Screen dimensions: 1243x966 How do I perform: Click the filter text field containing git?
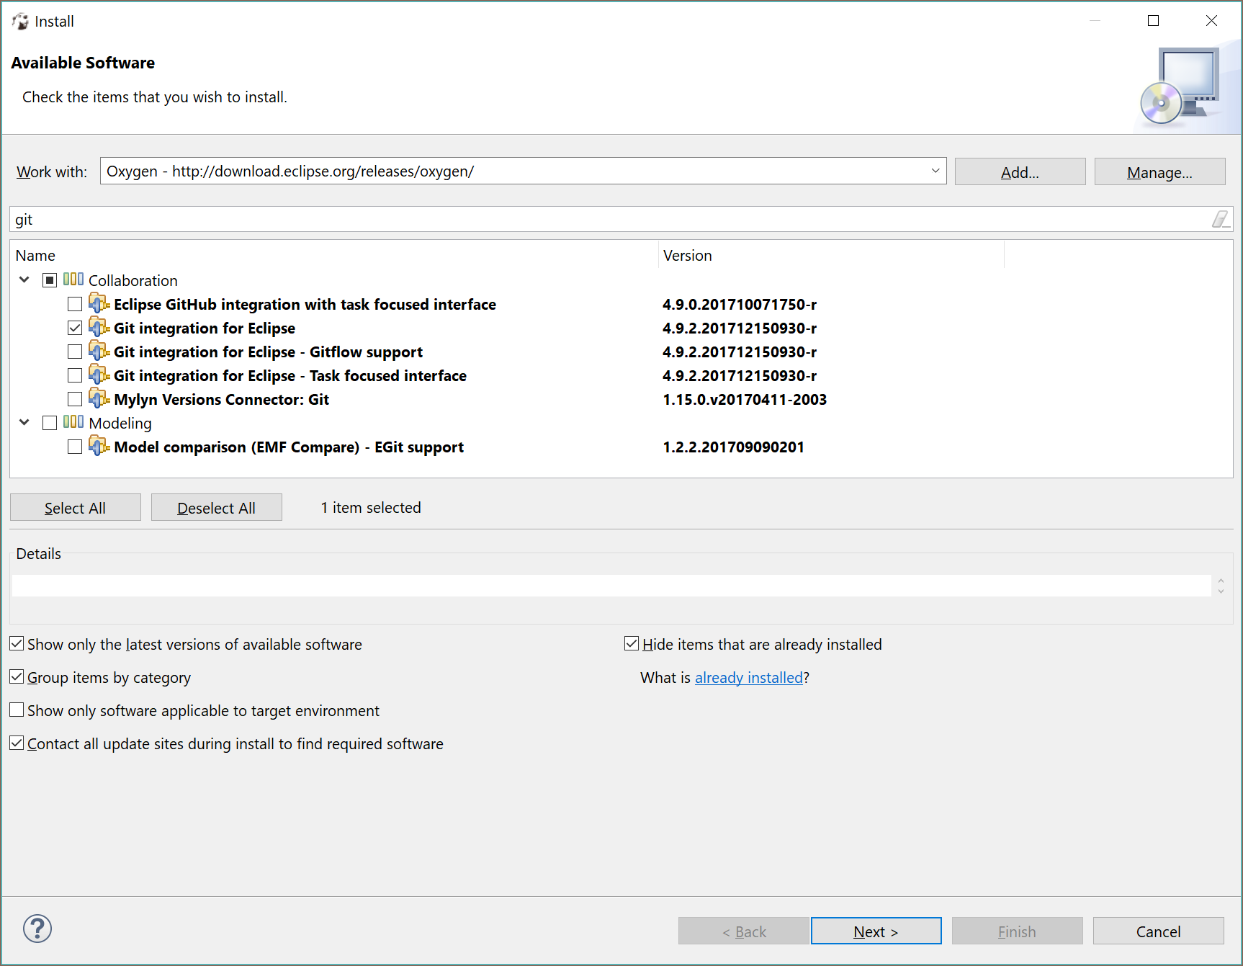point(611,219)
